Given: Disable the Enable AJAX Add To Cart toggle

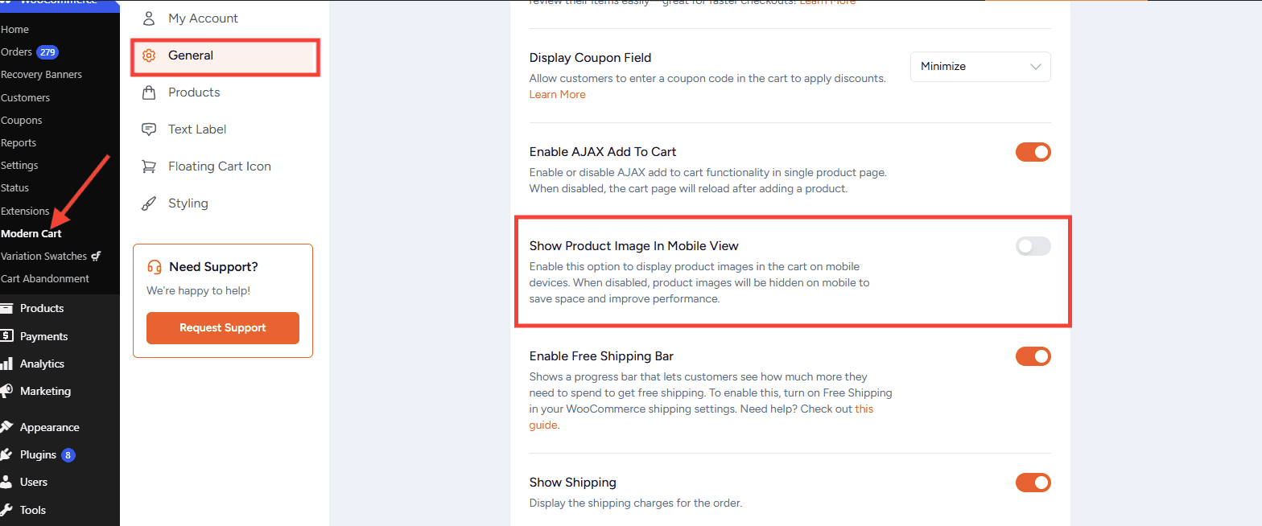Looking at the screenshot, I should [1033, 152].
